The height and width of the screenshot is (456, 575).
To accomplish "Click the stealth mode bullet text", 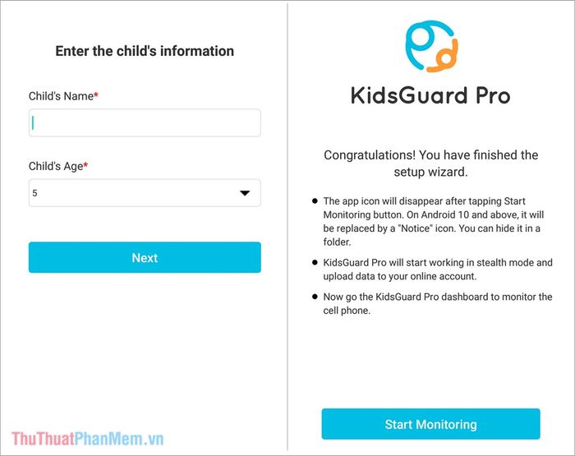I will pos(437,269).
